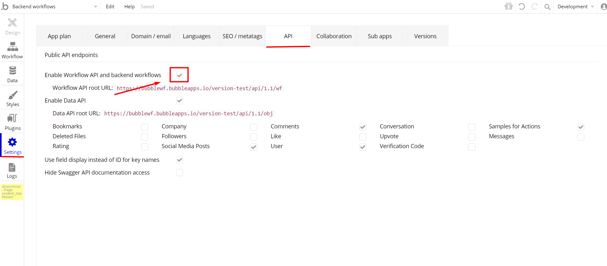Screen dimensions: 607x266
Task: Open the Development version dropdown
Action: [x=575, y=7]
